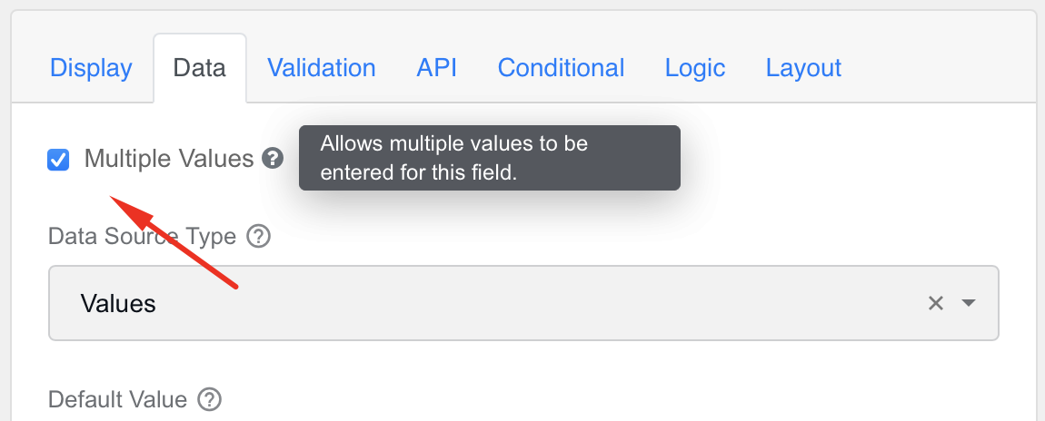
Task: Click the Data Source Type help icon
Action: coord(259,236)
